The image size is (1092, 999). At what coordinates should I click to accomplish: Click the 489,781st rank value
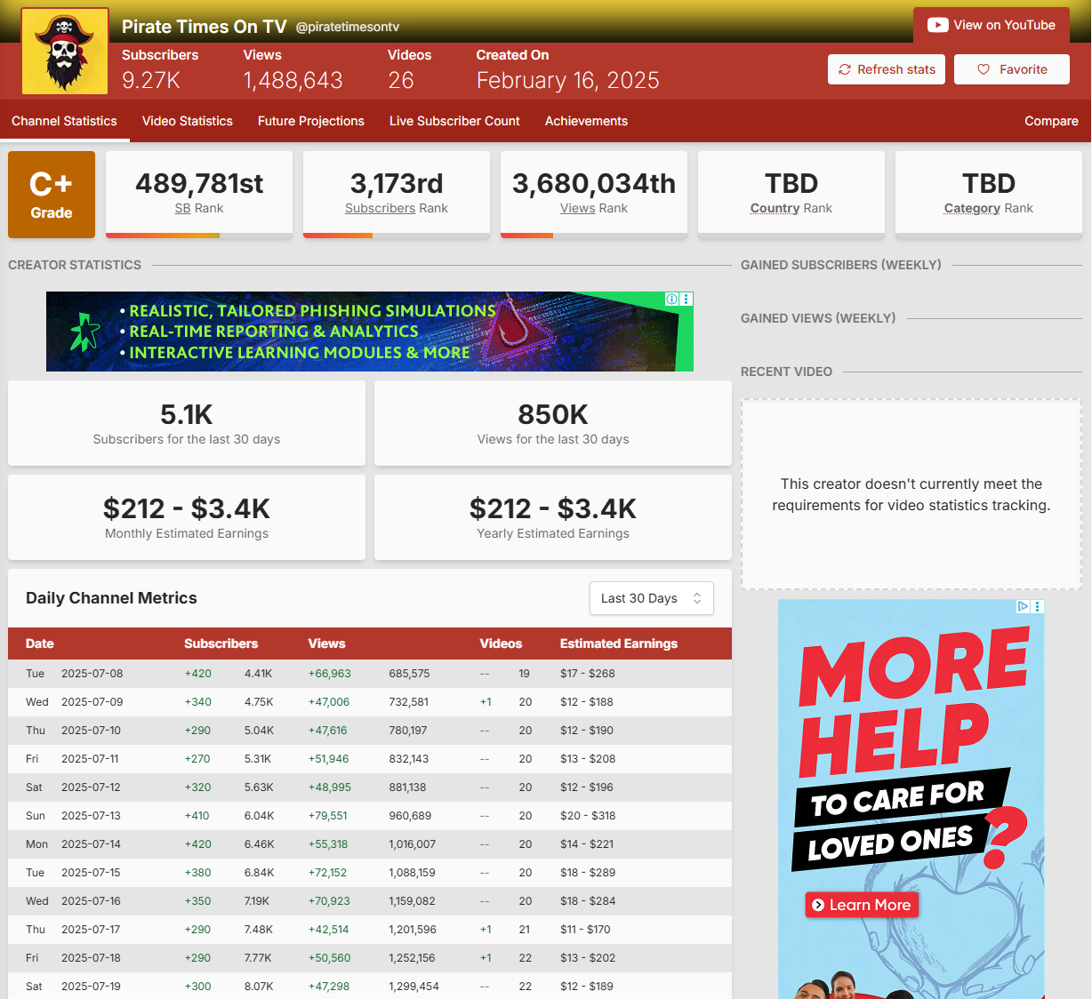[199, 183]
